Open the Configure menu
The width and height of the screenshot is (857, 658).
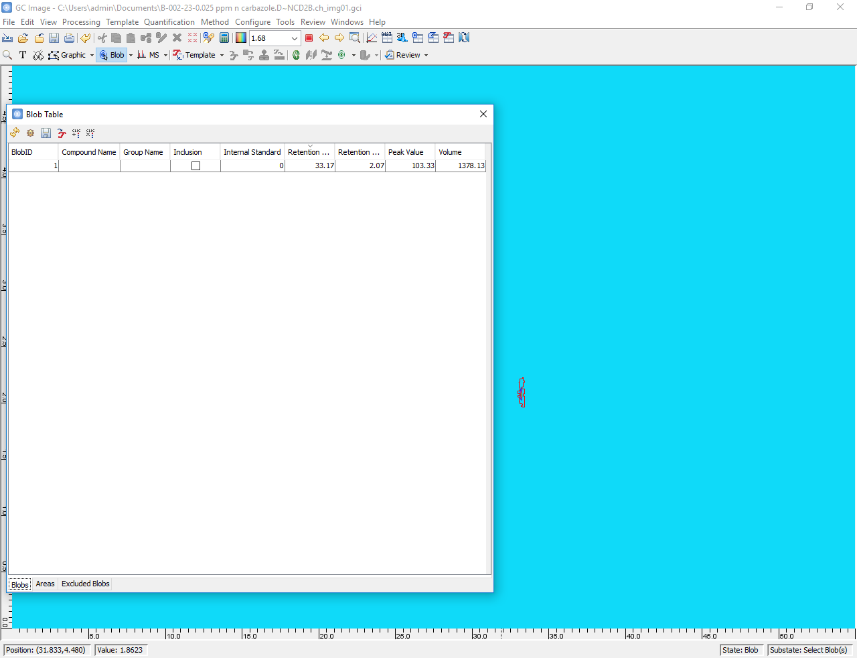point(252,22)
